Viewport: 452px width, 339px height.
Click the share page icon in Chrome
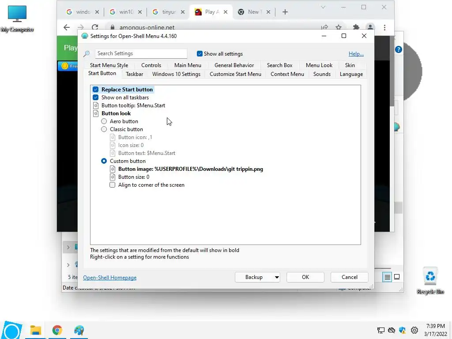click(x=324, y=27)
